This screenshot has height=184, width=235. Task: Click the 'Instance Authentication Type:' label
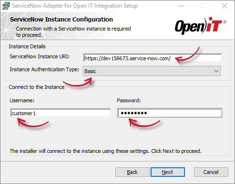pos(44,69)
